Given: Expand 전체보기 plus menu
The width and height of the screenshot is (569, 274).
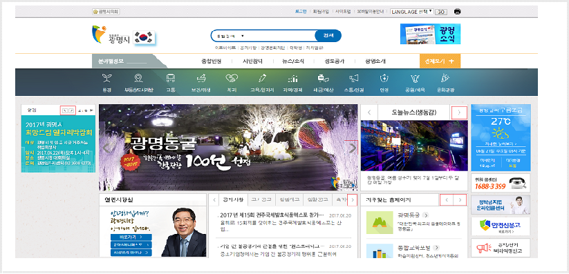Looking at the screenshot, I should click(x=440, y=61).
